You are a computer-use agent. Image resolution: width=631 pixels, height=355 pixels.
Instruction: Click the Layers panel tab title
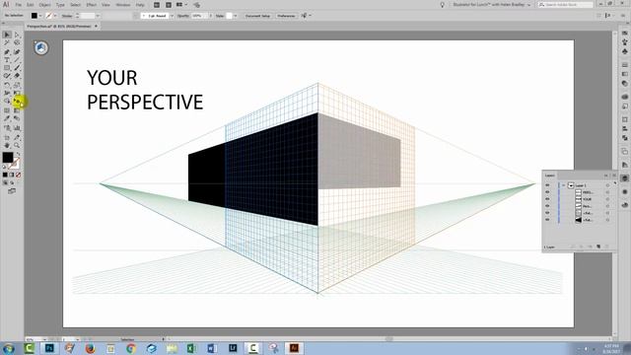pos(550,176)
